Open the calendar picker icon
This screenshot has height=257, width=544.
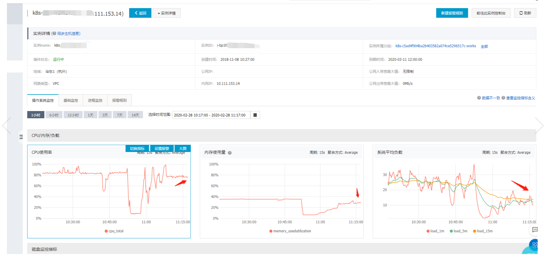coord(255,115)
